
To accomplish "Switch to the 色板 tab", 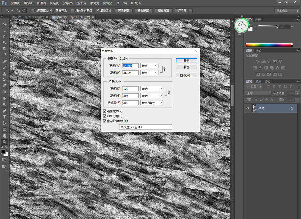I will 258,20.
